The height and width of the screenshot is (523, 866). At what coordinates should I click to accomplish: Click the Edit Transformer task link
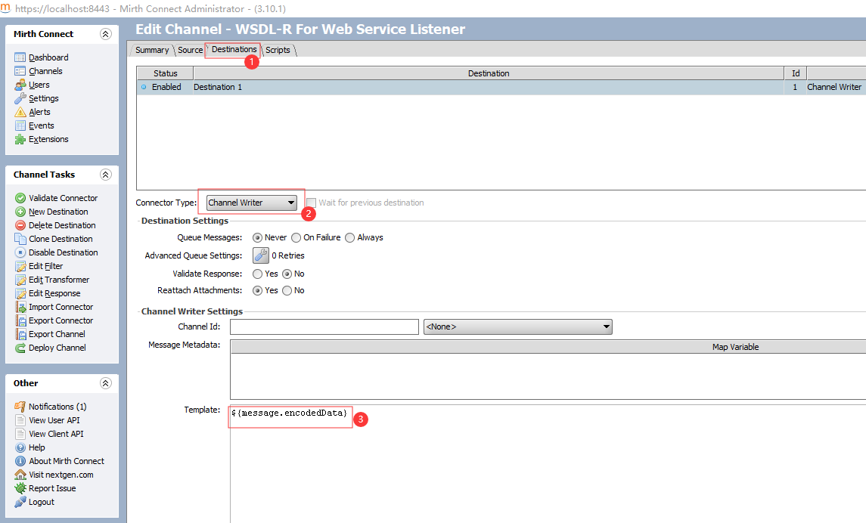point(59,280)
